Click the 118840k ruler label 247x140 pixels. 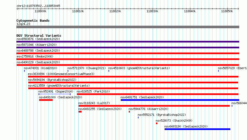pyautogui.click(x=190, y=11)
